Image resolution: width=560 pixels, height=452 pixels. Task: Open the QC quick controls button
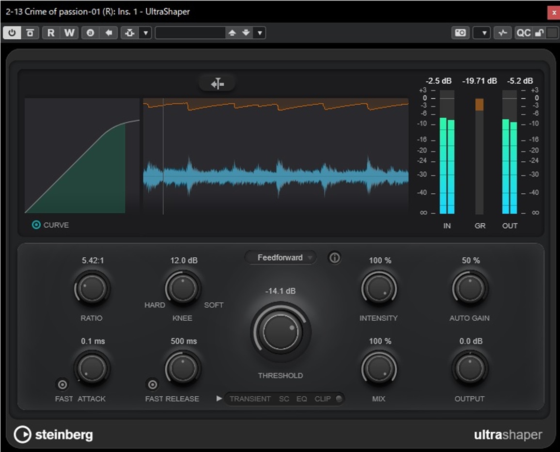(523, 33)
